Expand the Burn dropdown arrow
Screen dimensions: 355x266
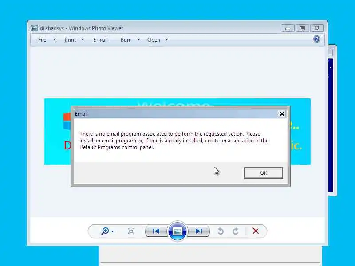[x=138, y=39]
